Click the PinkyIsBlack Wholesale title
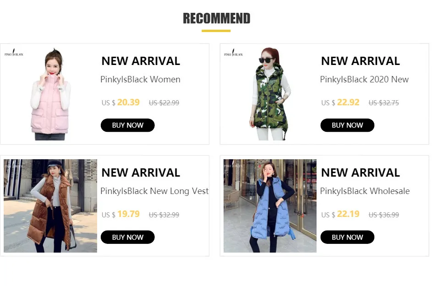This screenshot has width=432, height=286. 365,191
